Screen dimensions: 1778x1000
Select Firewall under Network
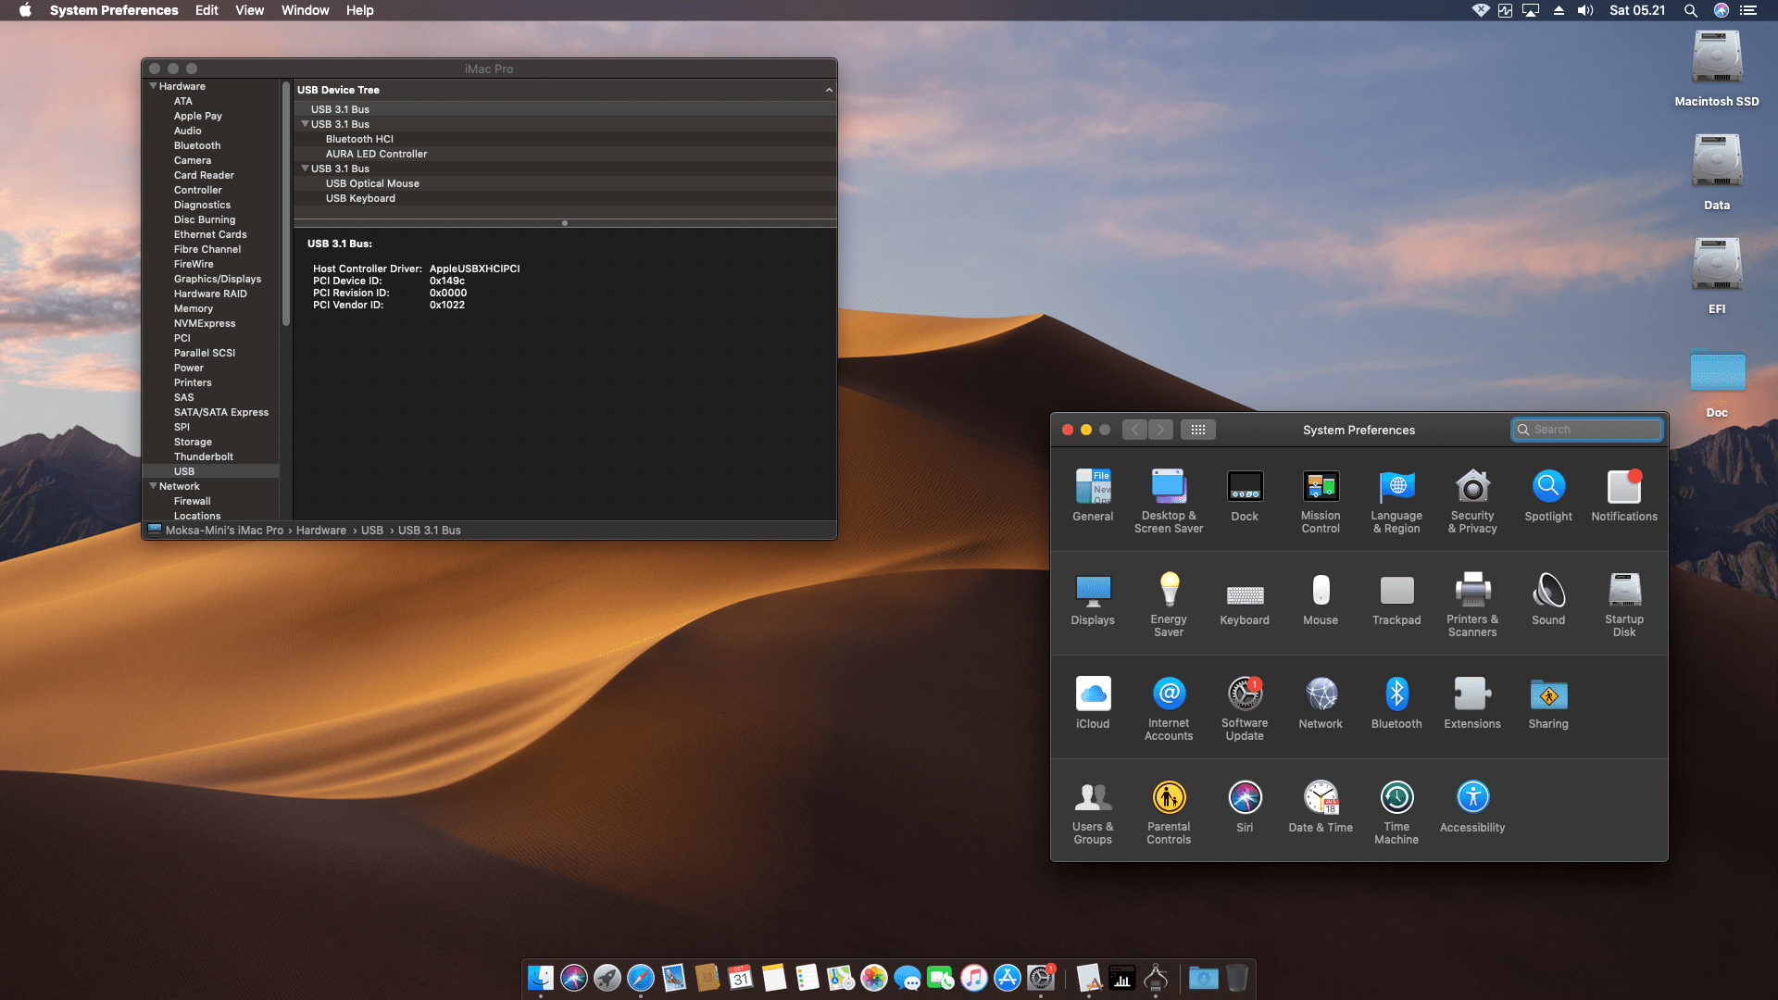(193, 501)
